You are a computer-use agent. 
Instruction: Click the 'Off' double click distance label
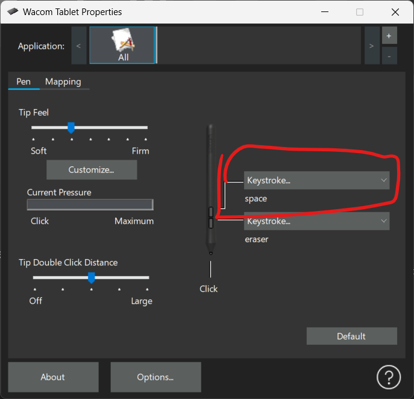pyautogui.click(x=36, y=301)
